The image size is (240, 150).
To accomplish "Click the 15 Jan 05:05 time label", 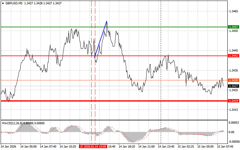I will [x=205, y=147].
